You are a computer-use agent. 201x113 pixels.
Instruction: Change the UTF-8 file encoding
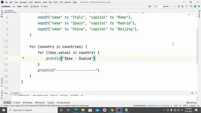(185, 106)
